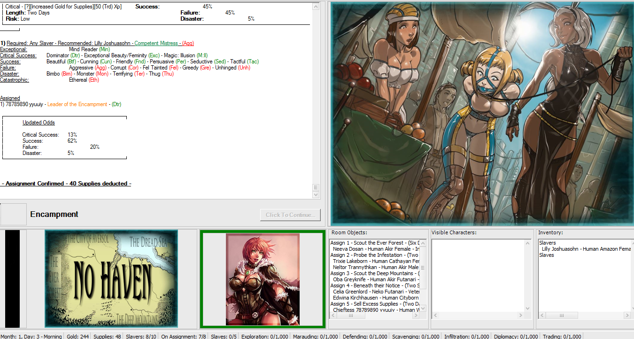
Task: Click 'Trading: 0/1,000' status entry
Action: (x=562, y=336)
